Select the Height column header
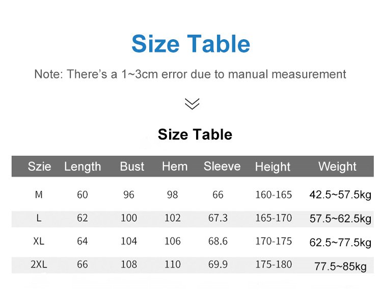 272,167
